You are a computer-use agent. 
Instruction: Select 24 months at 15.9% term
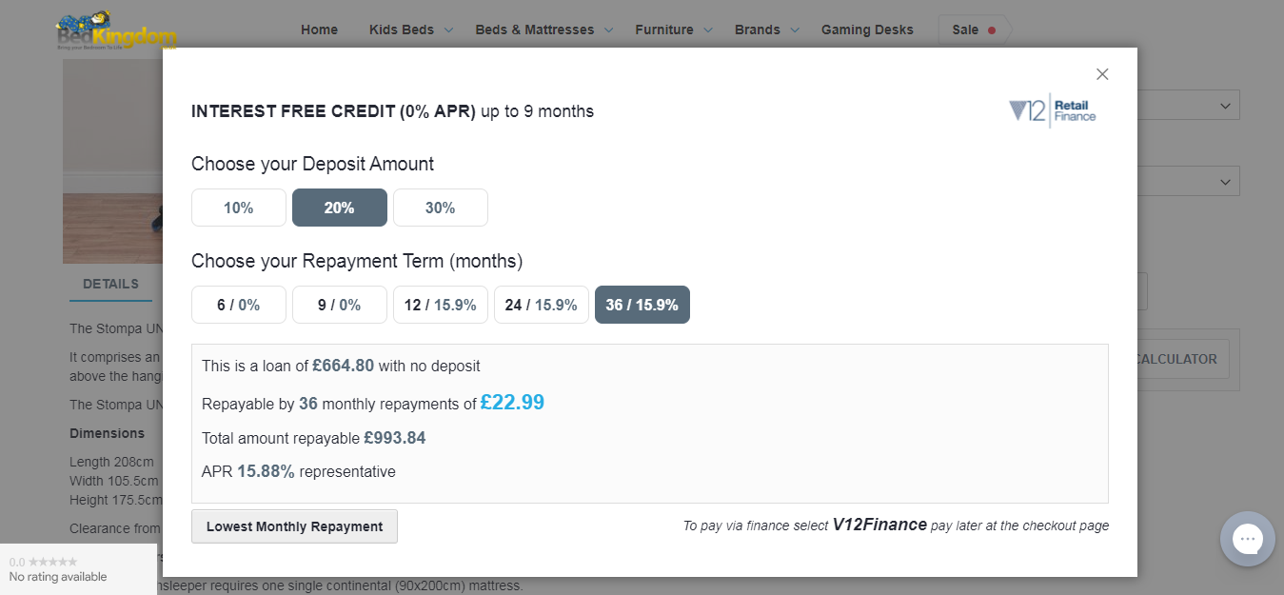(542, 305)
